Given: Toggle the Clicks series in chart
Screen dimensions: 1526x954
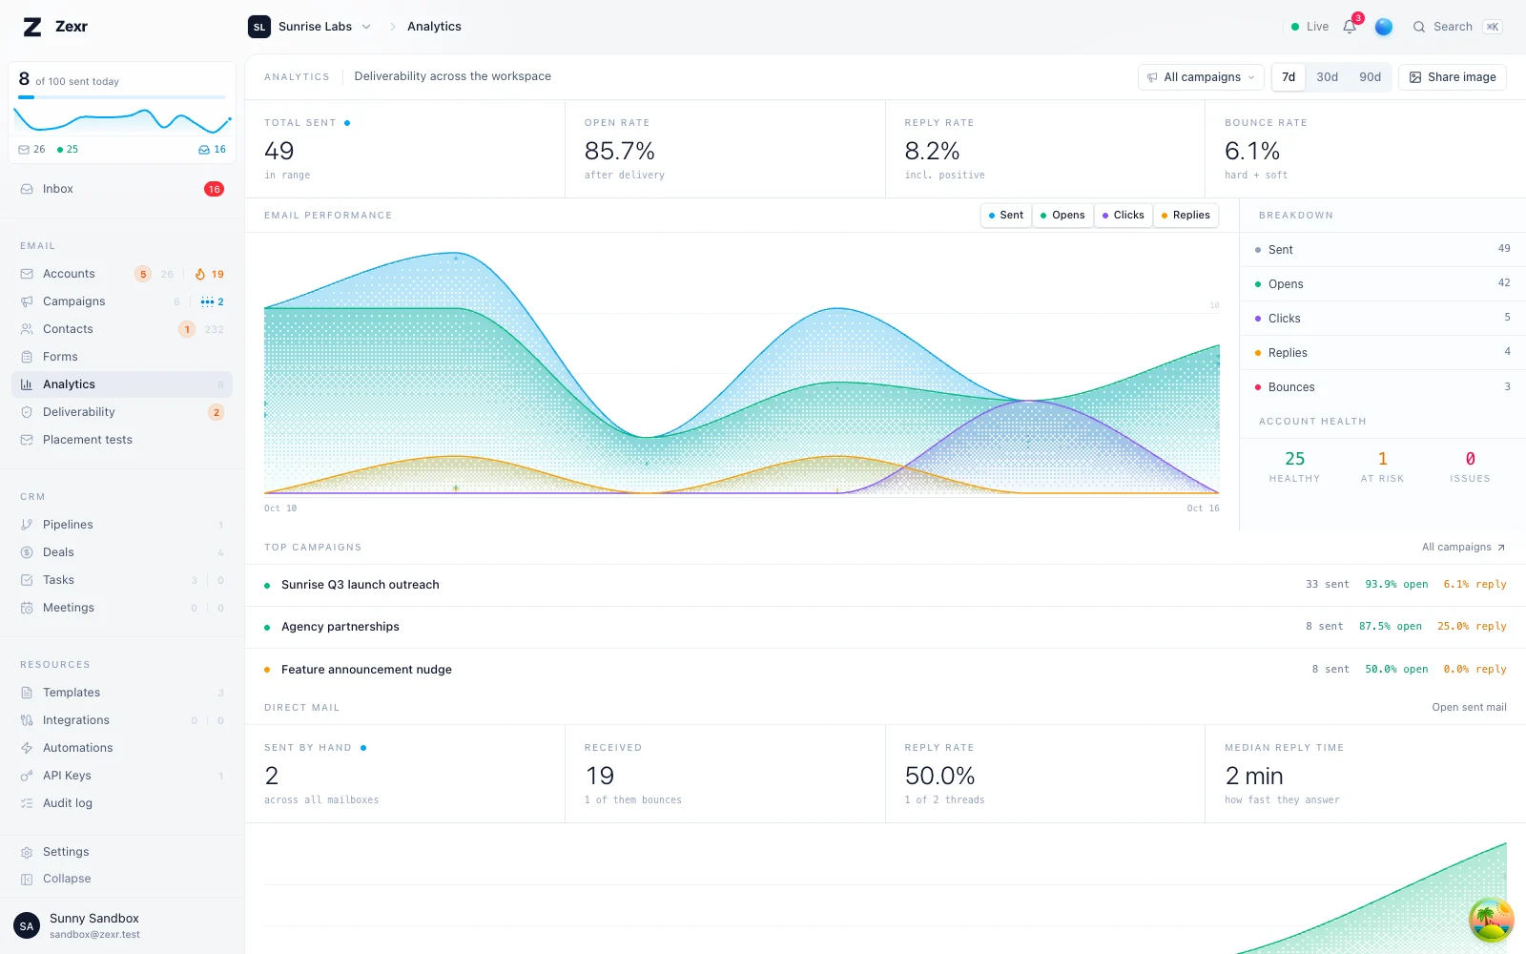Looking at the screenshot, I should [1124, 216].
